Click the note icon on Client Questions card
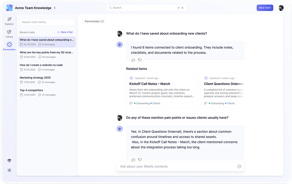Viewport: 292px width, 186px height. pos(206,78)
